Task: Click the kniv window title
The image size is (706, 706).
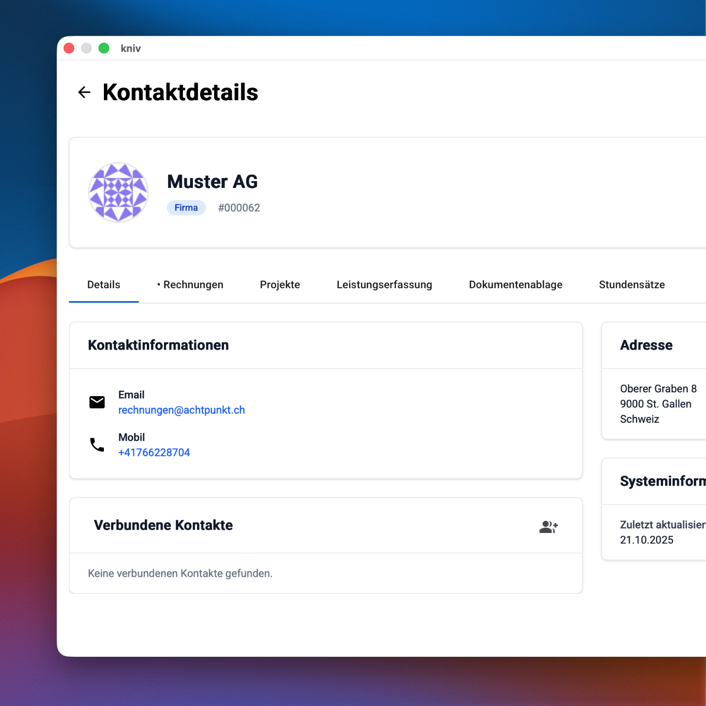Action: pyautogui.click(x=131, y=48)
